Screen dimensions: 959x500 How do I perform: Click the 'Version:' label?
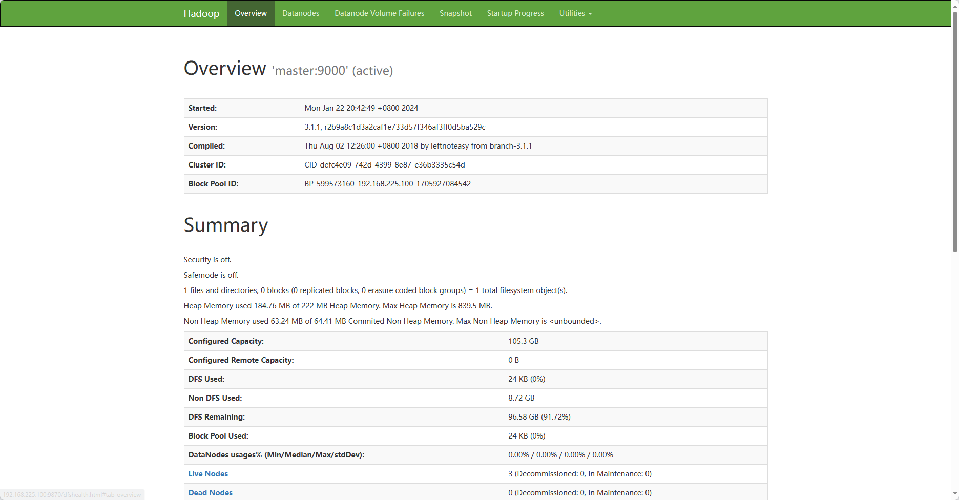202,127
